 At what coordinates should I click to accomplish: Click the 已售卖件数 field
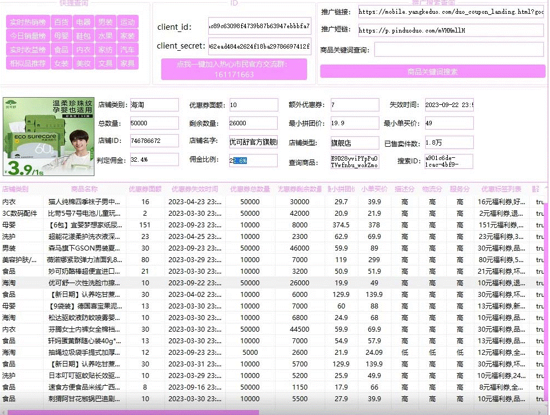tap(449, 142)
